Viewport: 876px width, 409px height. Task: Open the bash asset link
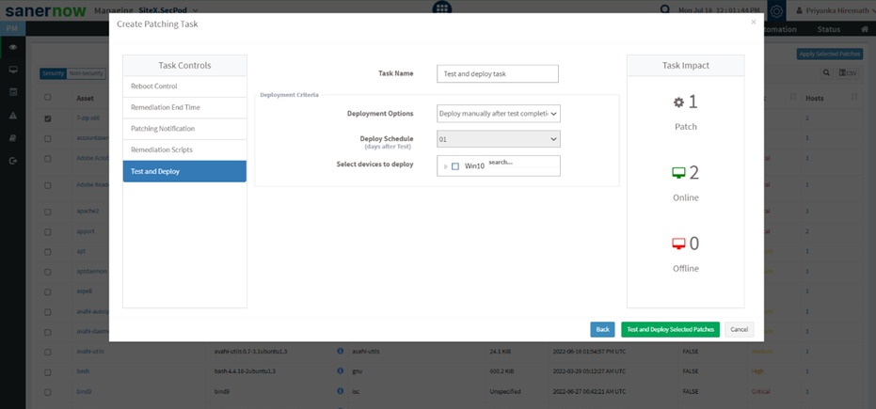83,371
